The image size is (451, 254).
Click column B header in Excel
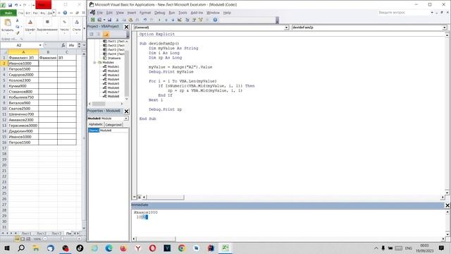(48, 52)
